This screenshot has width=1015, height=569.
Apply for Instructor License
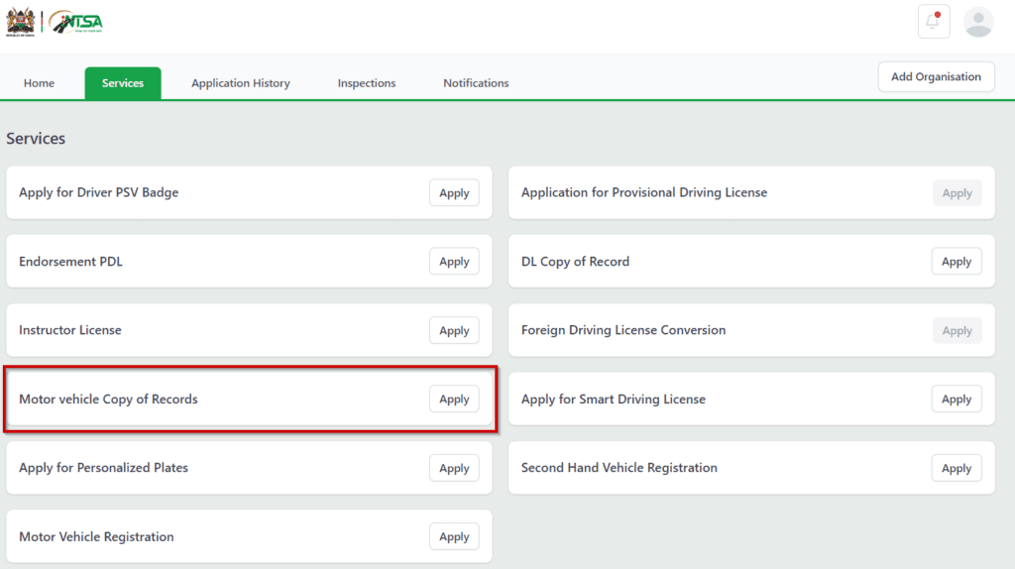454,330
